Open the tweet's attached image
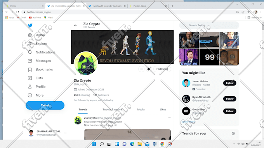The image size is (264, 148). 127,134
